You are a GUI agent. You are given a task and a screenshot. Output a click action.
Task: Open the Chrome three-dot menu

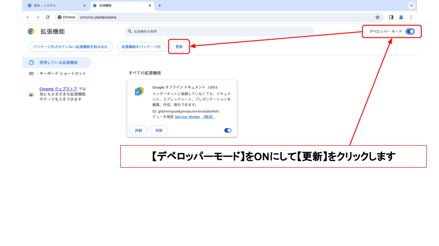411,17
